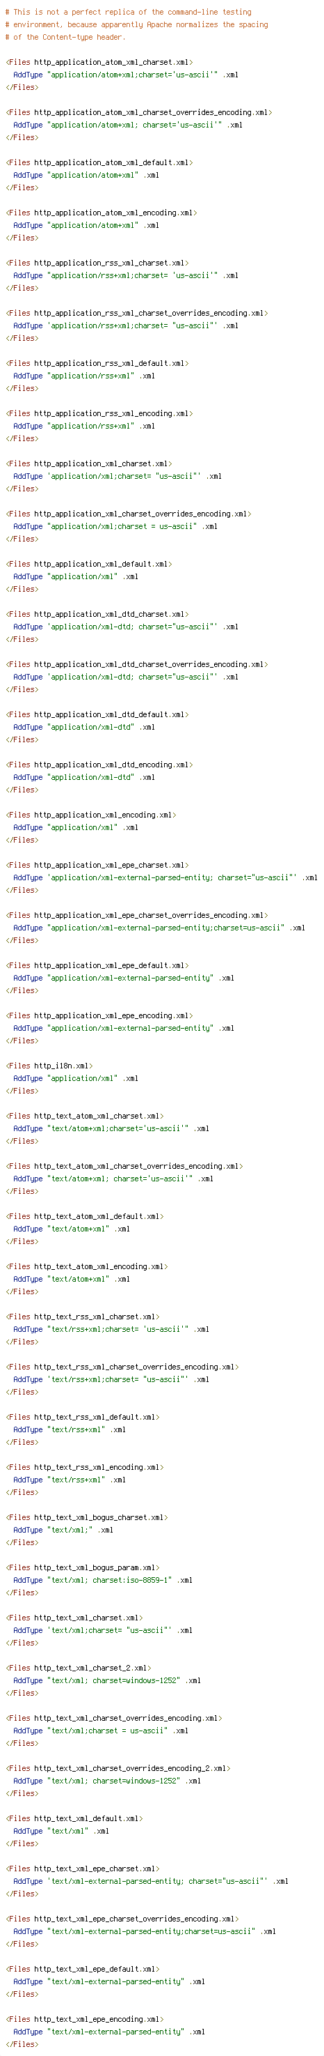Select Files tag http_application_xml_charset_overrides_encoding.xml
The width and height of the screenshot is (324, 2056).
pos(128,514)
